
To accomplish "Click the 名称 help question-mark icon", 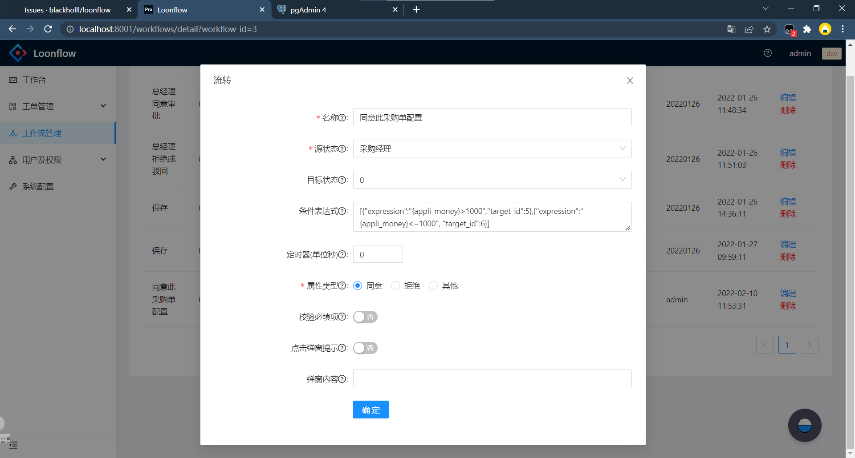I will [342, 118].
